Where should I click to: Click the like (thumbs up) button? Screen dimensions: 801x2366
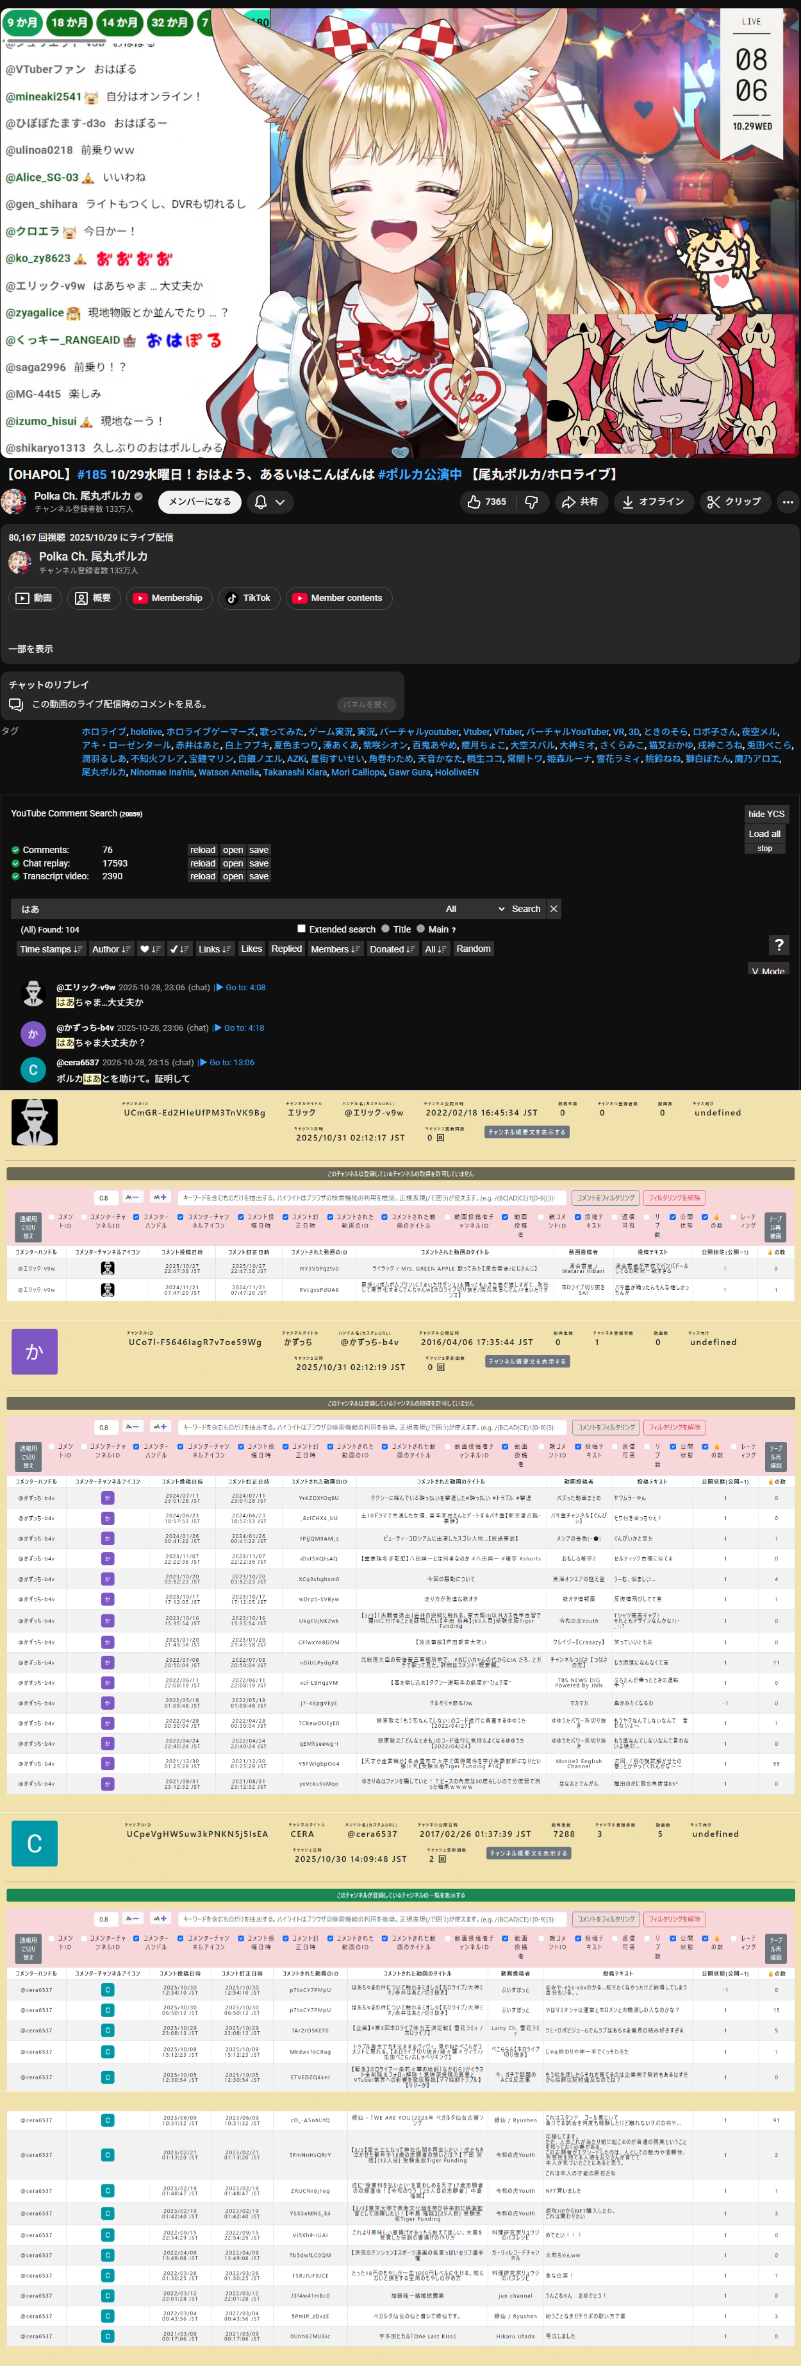coord(486,502)
